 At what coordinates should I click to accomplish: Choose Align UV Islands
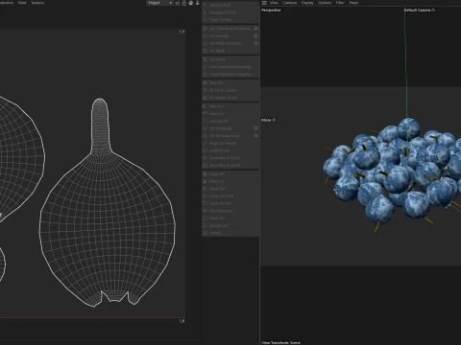[230, 143]
